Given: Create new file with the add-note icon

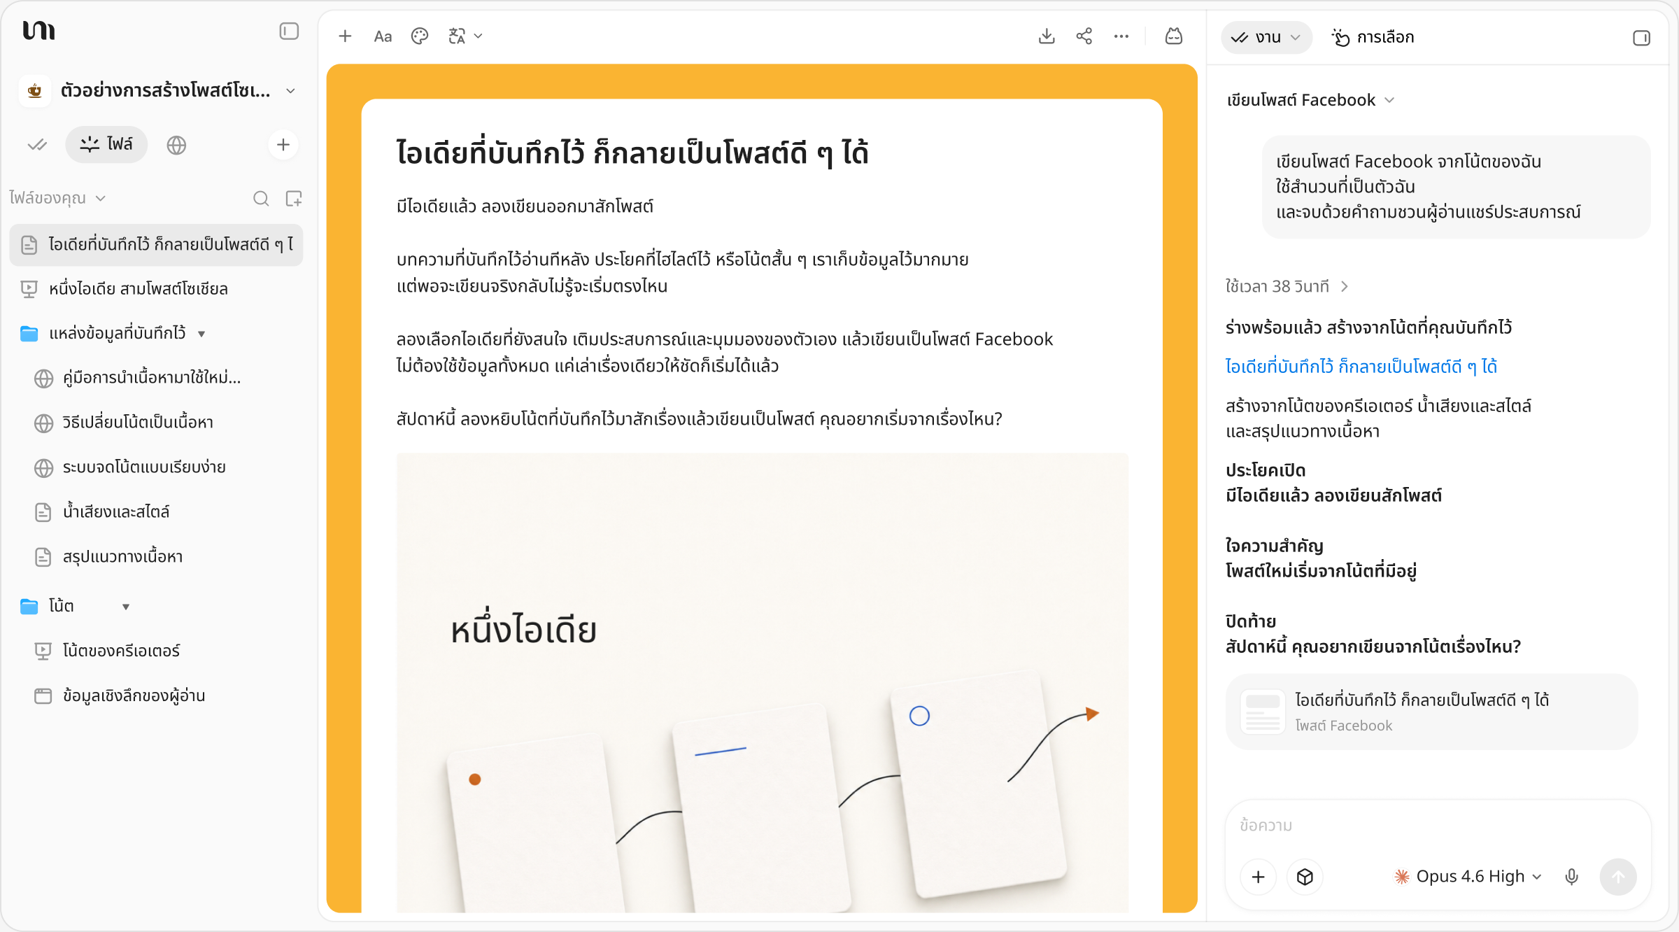Looking at the screenshot, I should pos(294,199).
